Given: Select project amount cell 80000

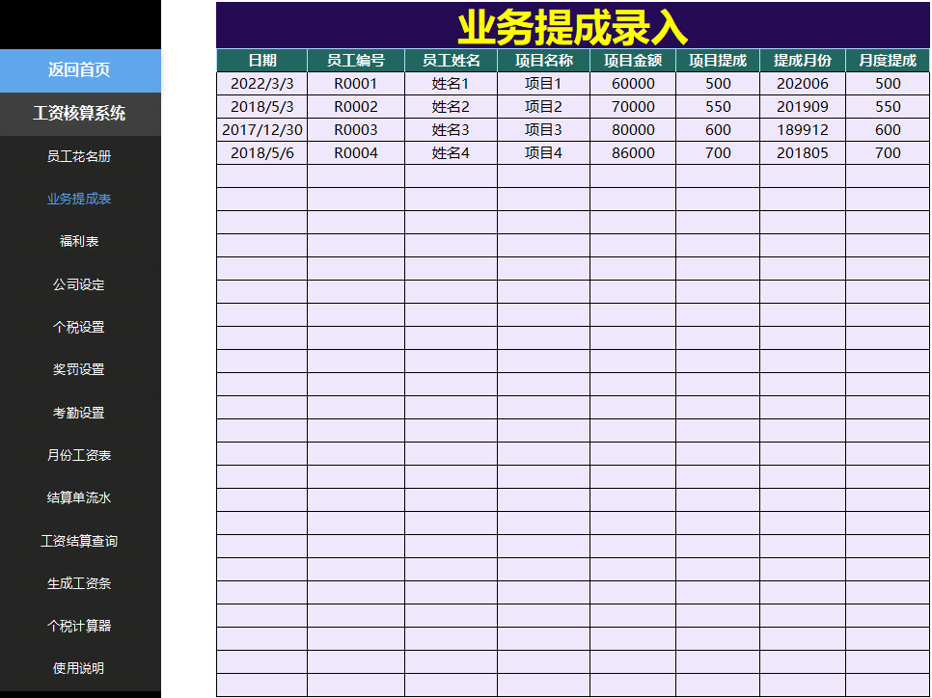Looking at the screenshot, I should click(x=633, y=130).
